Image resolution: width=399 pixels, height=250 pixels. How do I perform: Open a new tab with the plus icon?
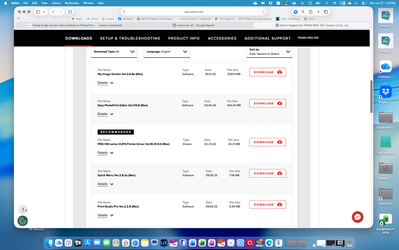point(318,12)
